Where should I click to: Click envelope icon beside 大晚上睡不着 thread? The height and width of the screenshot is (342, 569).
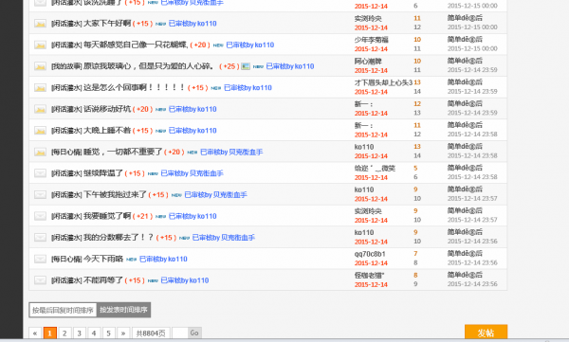(40, 131)
